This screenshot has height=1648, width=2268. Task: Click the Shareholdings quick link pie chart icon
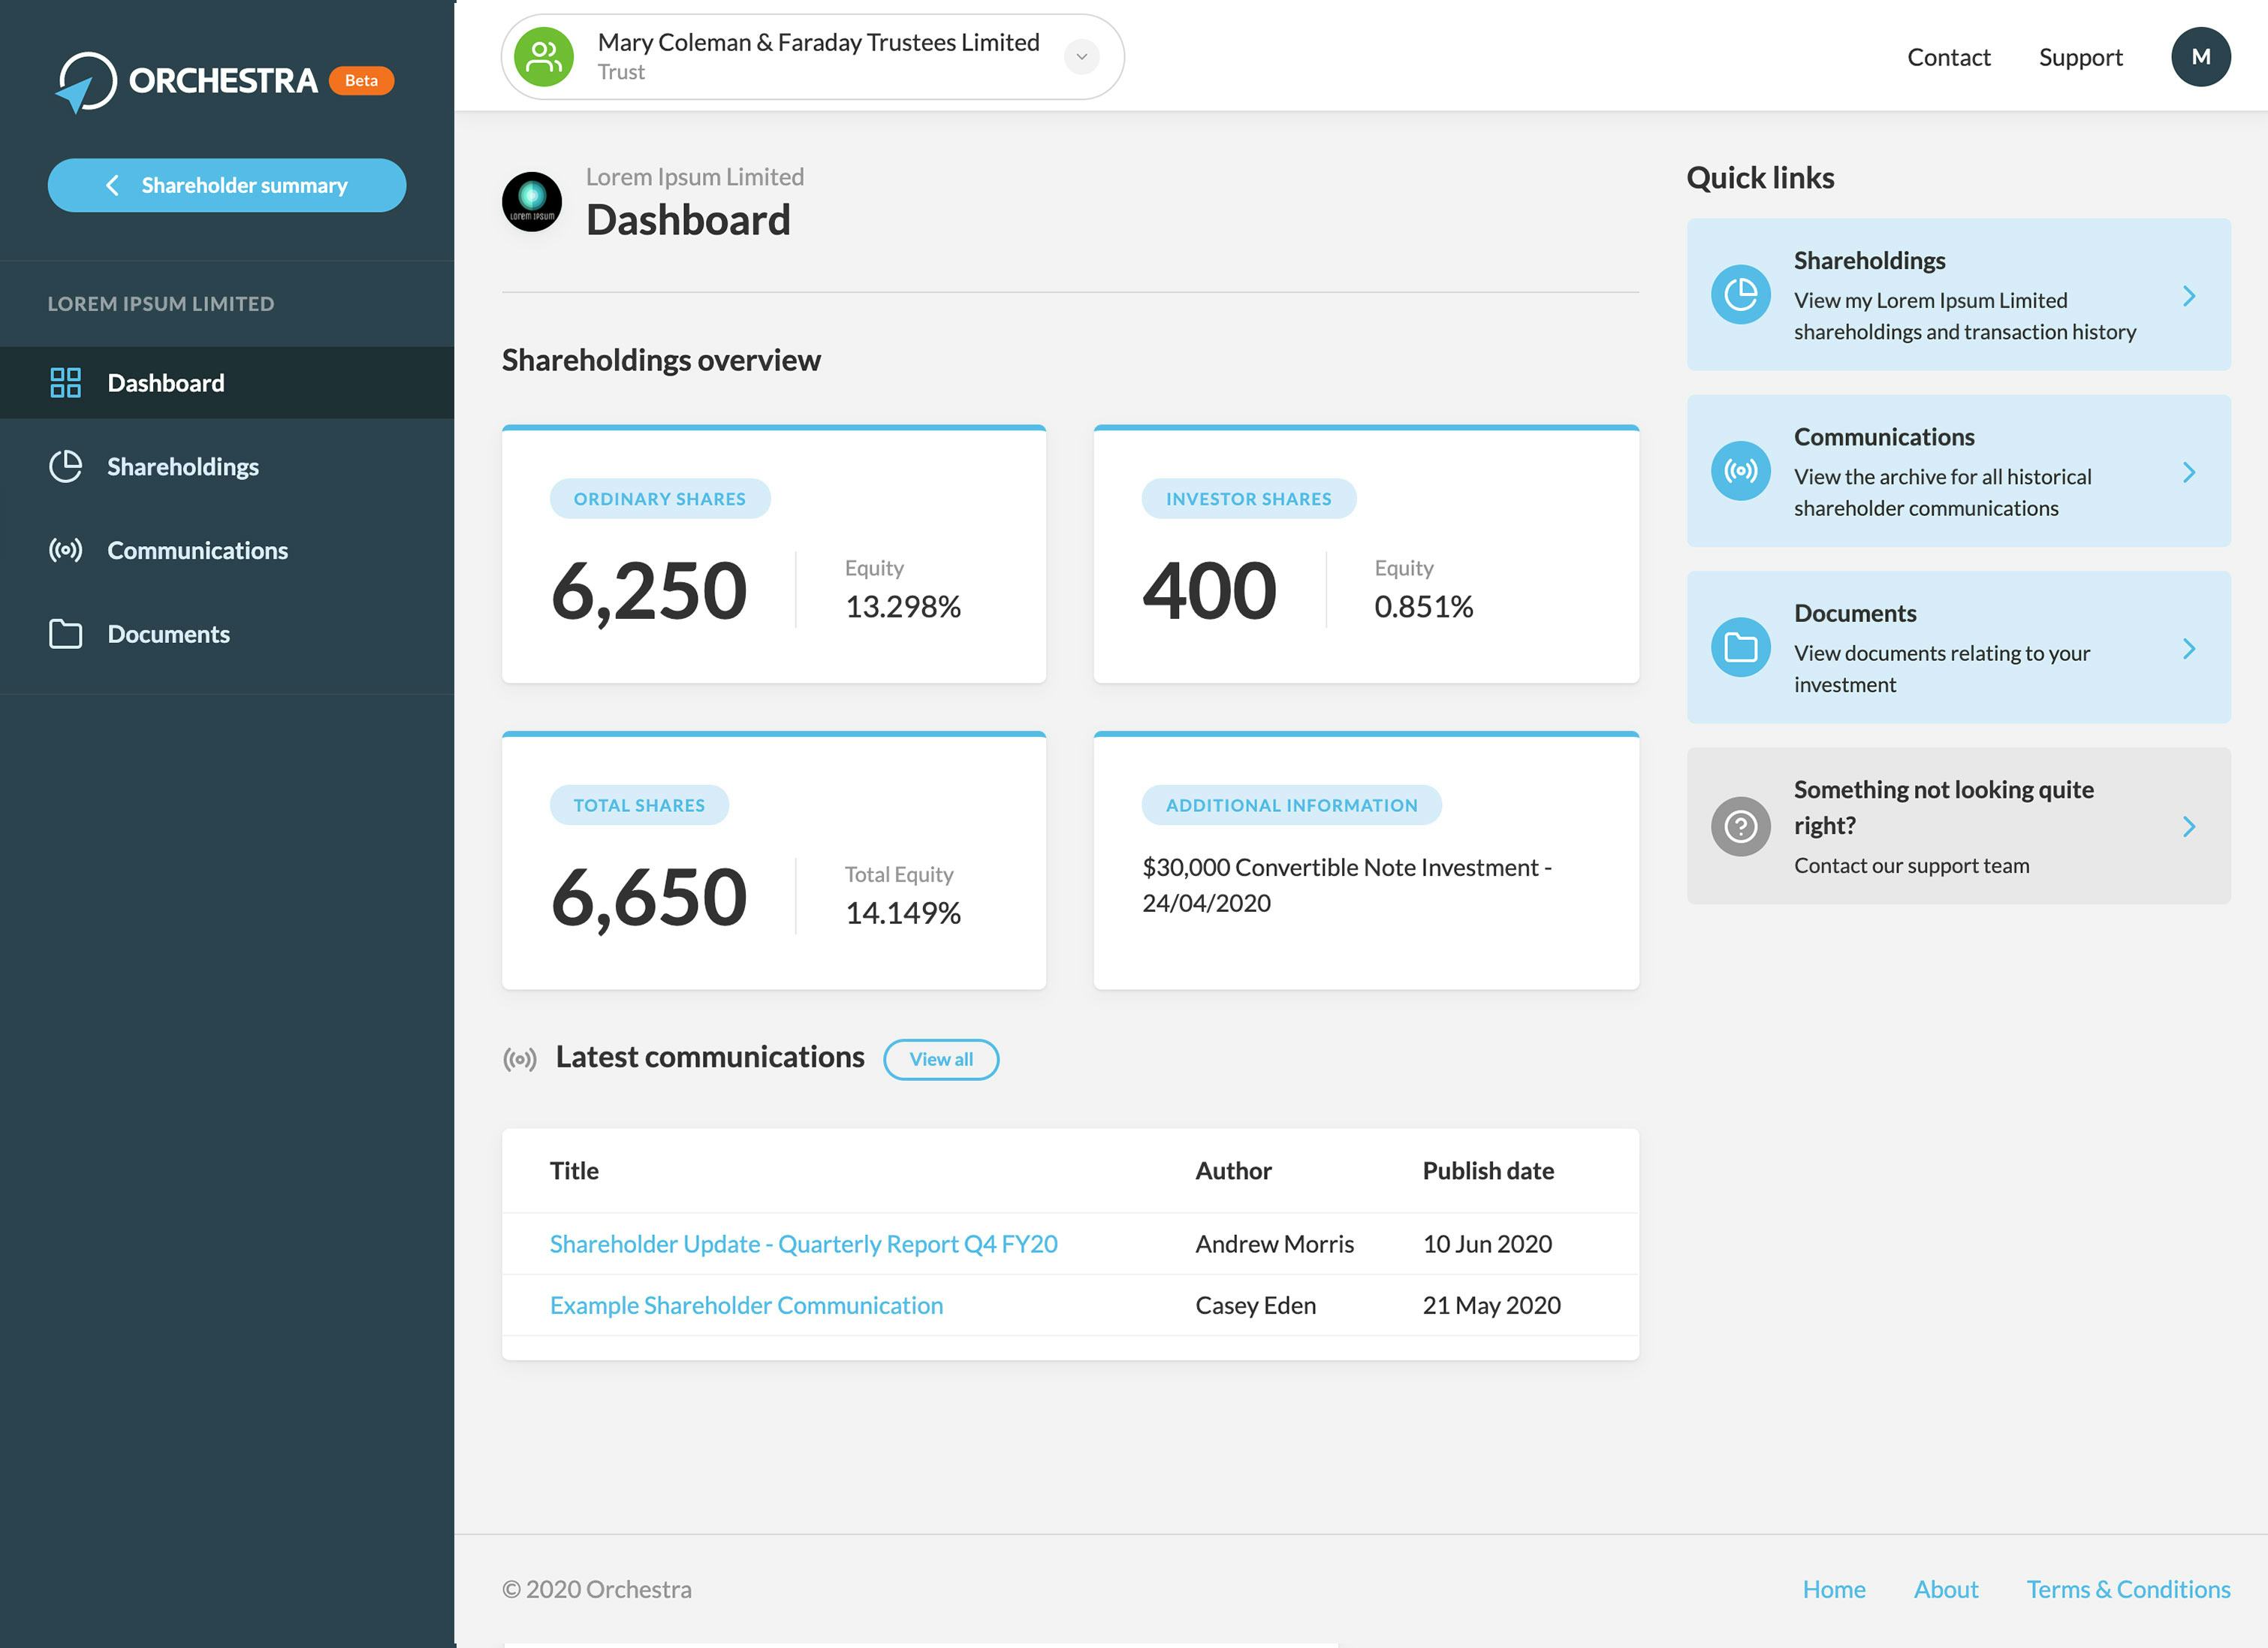pos(1740,296)
